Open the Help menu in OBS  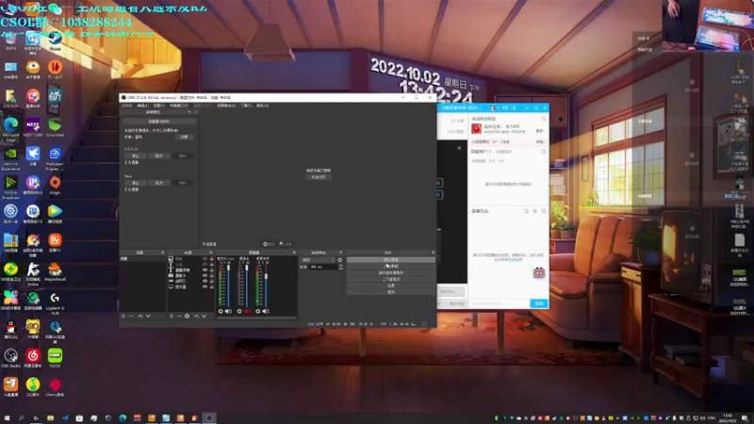pyautogui.click(x=263, y=106)
